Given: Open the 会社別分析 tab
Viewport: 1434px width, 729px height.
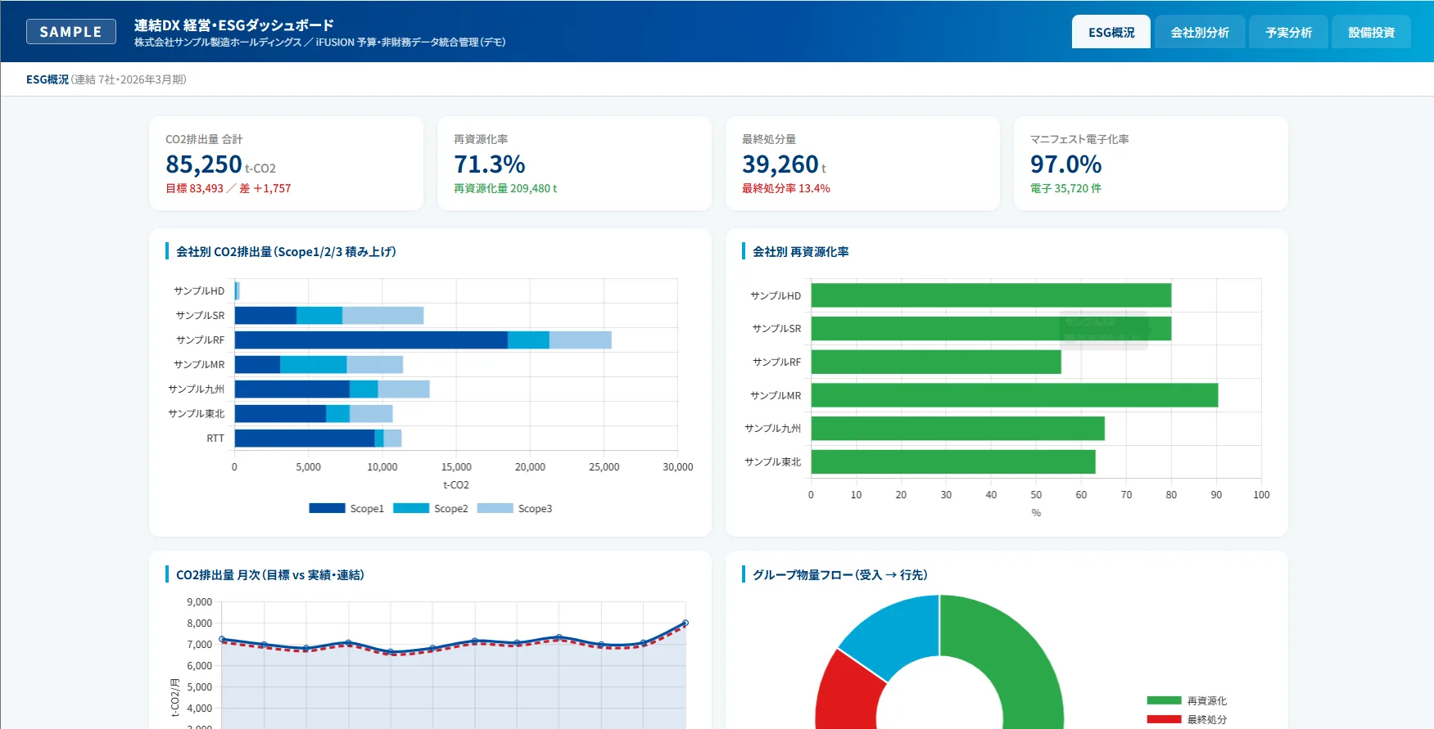Looking at the screenshot, I should point(1200,32).
